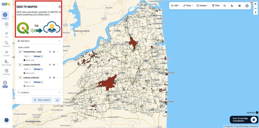This screenshot has height=128, width=259.
Task: Open the GIS Data sidebar item
Action: (x=6, y=53)
